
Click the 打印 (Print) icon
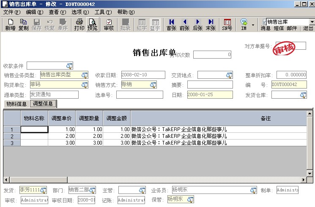click(x=79, y=24)
